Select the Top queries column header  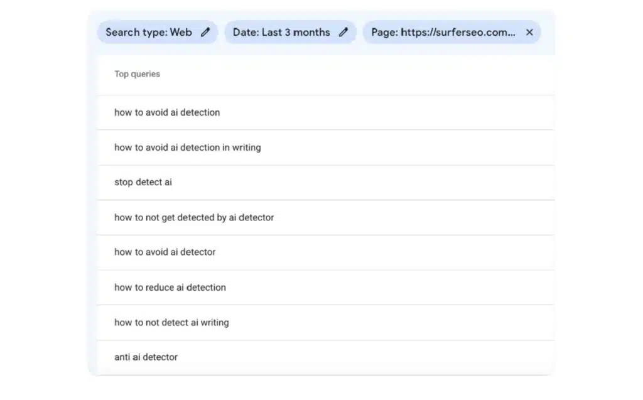pos(137,73)
